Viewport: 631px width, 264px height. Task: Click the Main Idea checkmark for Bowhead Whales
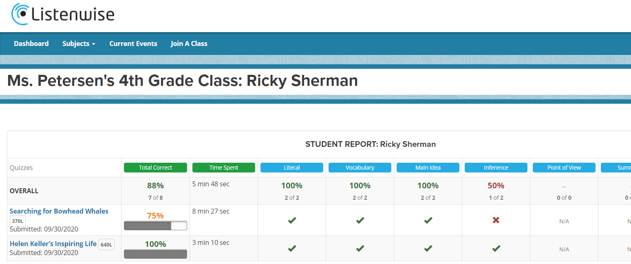[x=428, y=220]
